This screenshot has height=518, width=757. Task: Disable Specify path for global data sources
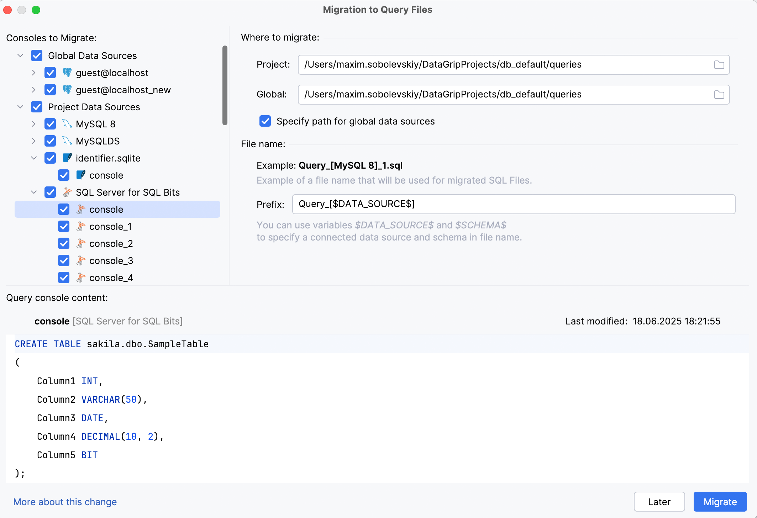tap(265, 121)
